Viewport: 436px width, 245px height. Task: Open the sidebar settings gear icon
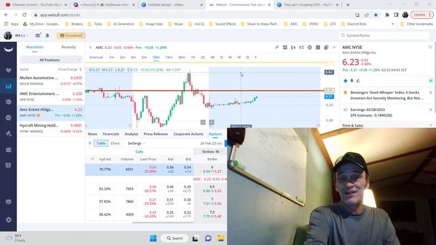[9, 219]
